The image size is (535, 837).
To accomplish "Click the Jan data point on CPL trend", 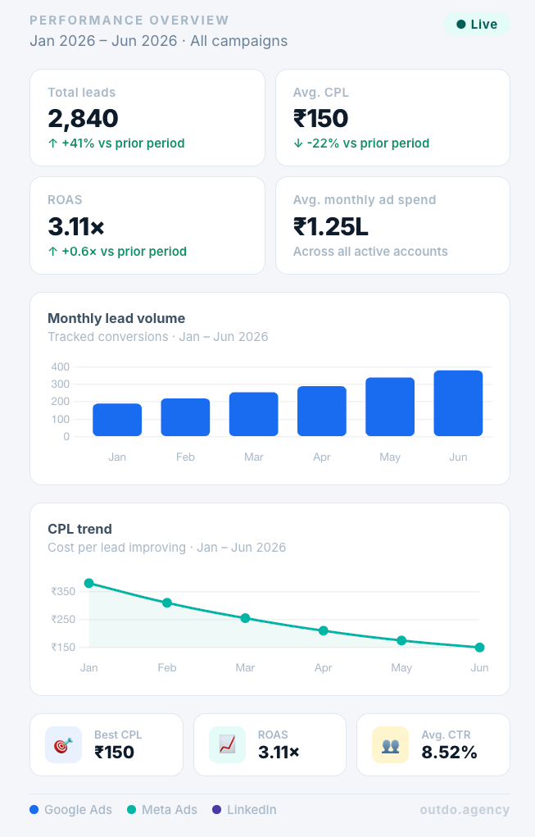I will pyautogui.click(x=89, y=584).
